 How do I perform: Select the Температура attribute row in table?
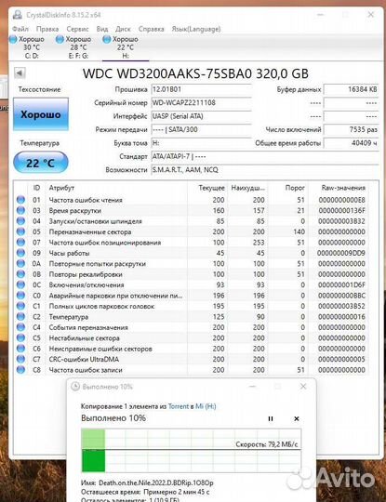click(192, 317)
